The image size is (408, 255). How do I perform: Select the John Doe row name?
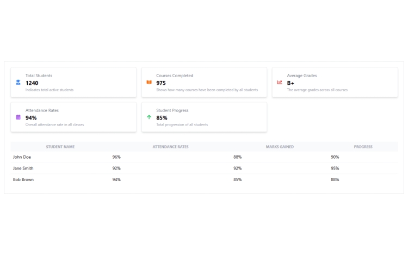tap(22, 157)
